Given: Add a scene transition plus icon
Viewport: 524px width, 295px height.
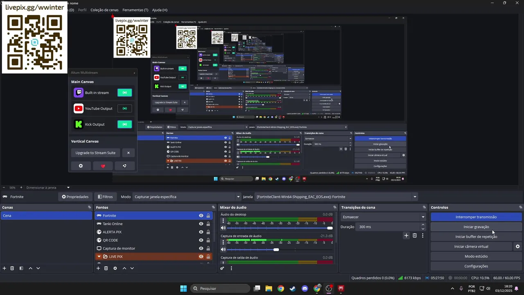Looking at the screenshot, I should [x=406, y=236].
